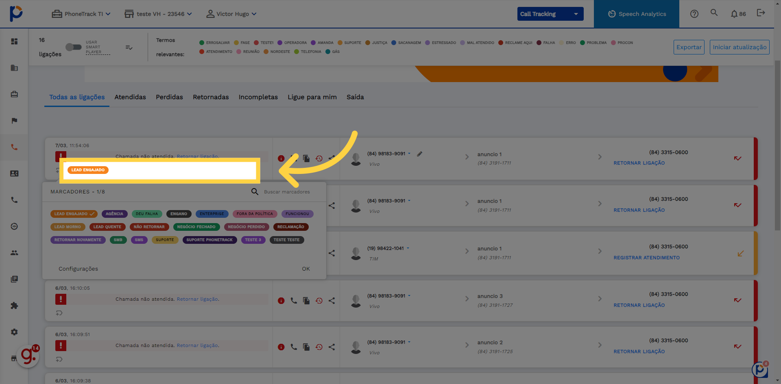Open the people group icon in sidebar
Screen dimensions: 781x384
(14, 253)
